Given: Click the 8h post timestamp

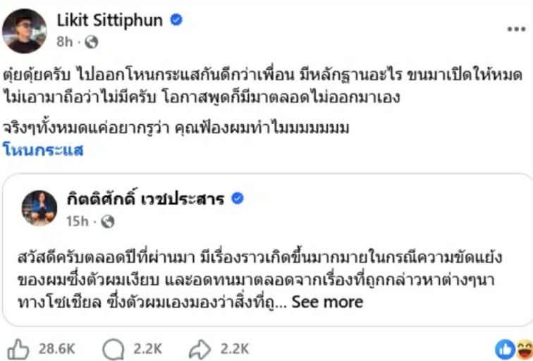Looking at the screenshot, I should tap(65, 42).
